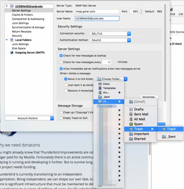This screenshot has width=184, height=189.
Task: Select Remove it immediately radio
Action: pyautogui.click(x=66, y=90)
